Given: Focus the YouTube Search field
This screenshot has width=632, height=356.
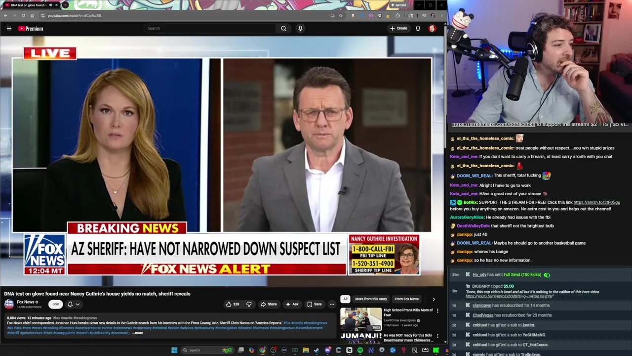Looking at the screenshot, I should pos(210,28).
